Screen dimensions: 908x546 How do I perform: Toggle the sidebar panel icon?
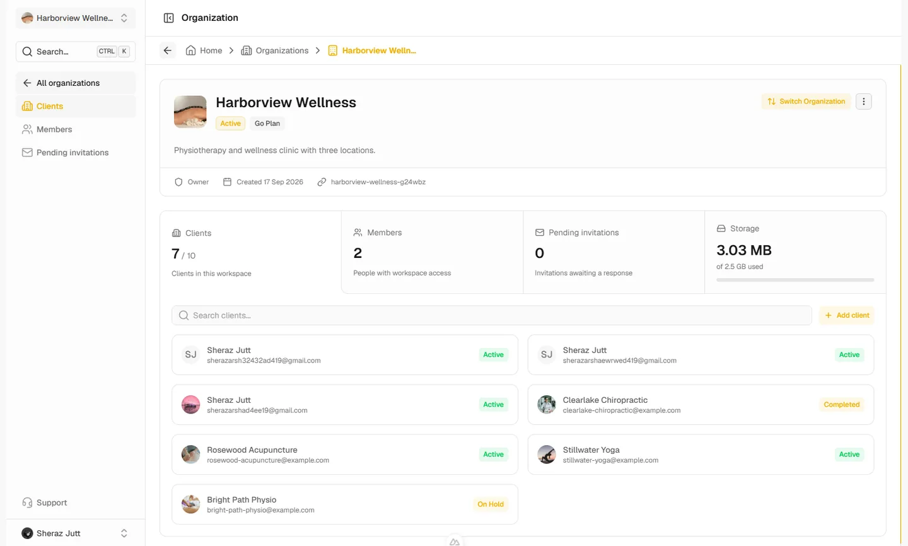(x=168, y=18)
